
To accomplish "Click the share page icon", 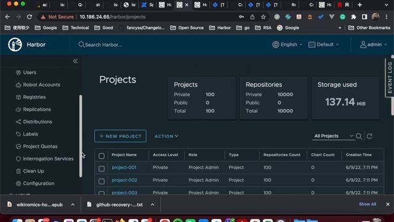I will [x=252, y=17].
